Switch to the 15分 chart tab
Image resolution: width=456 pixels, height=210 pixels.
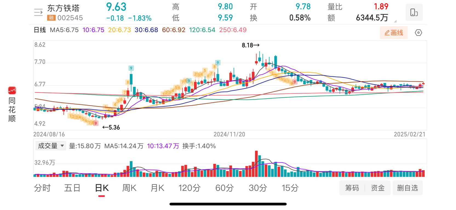tap(290, 188)
